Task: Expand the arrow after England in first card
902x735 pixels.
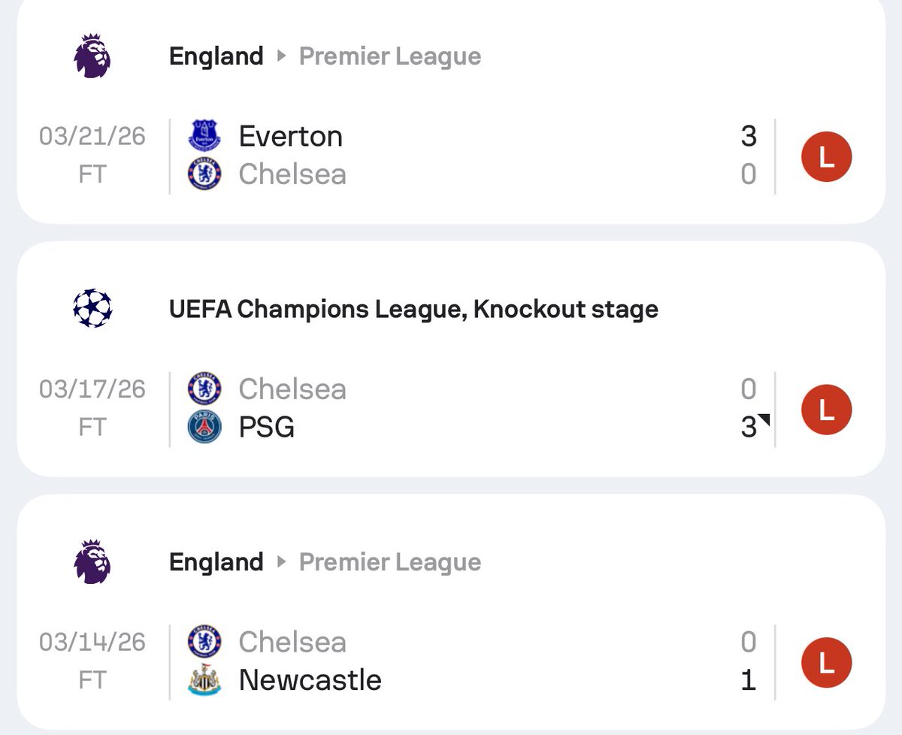Action: (282, 56)
